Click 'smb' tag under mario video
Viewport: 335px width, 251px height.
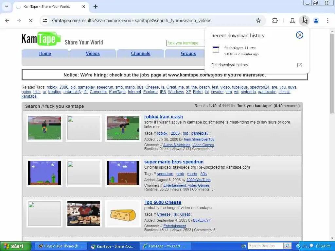click(x=180, y=174)
